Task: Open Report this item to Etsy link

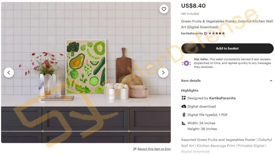Action: [x=154, y=149]
